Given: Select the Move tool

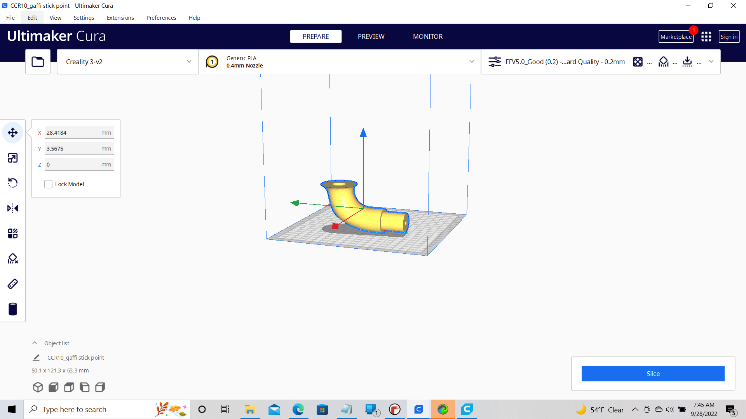Looking at the screenshot, I should tap(13, 133).
